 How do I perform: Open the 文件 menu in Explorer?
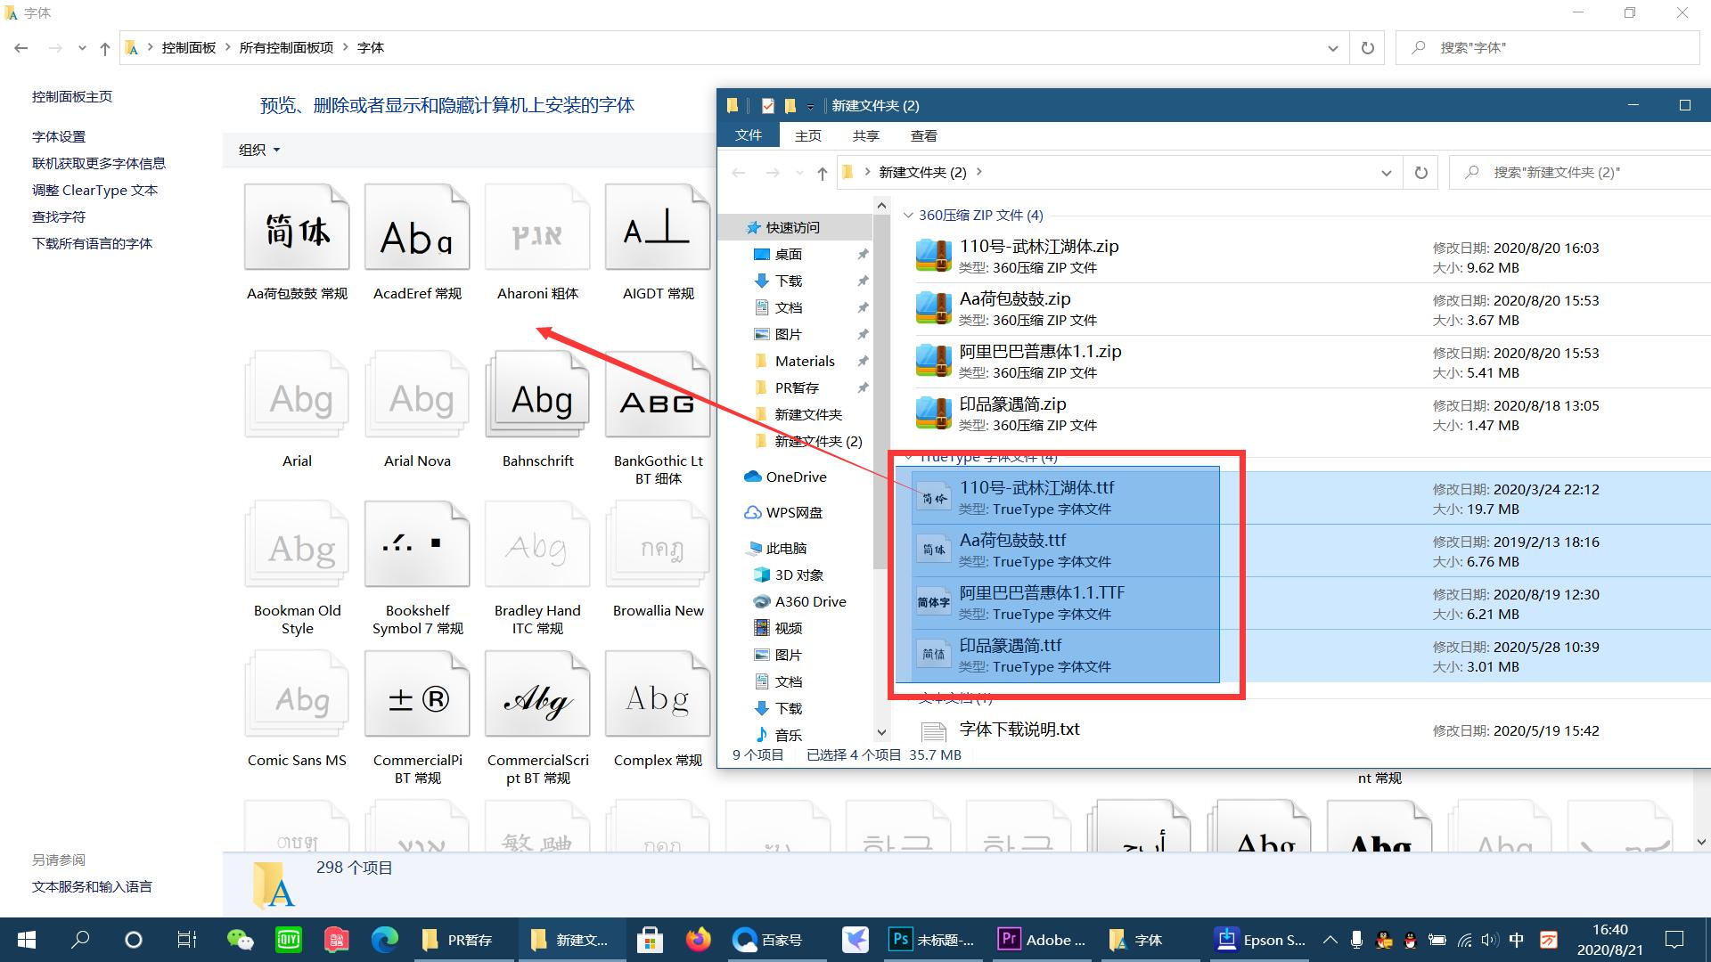[748, 135]
